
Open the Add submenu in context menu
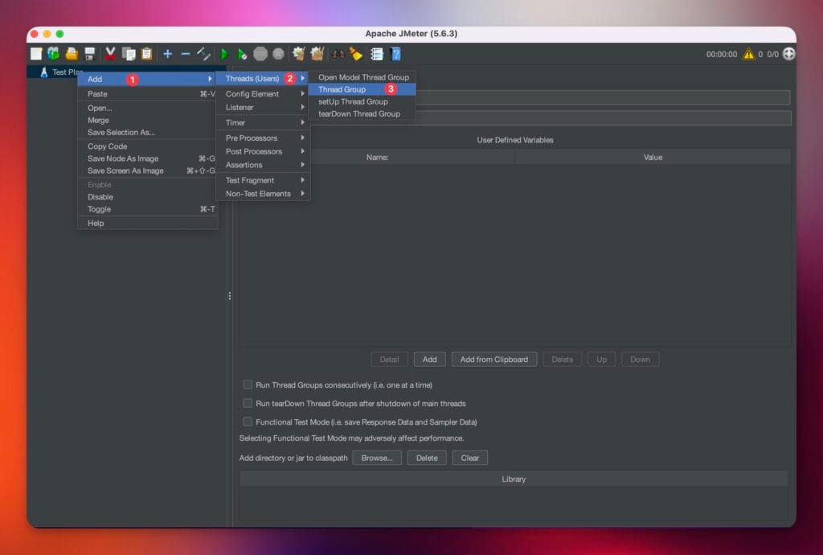click(x=148, y=79)
